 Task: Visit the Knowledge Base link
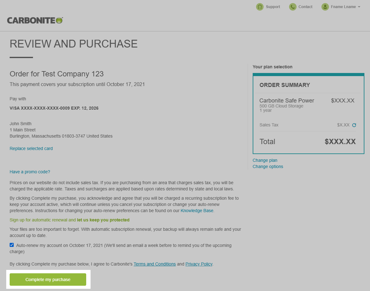[197, 210]
